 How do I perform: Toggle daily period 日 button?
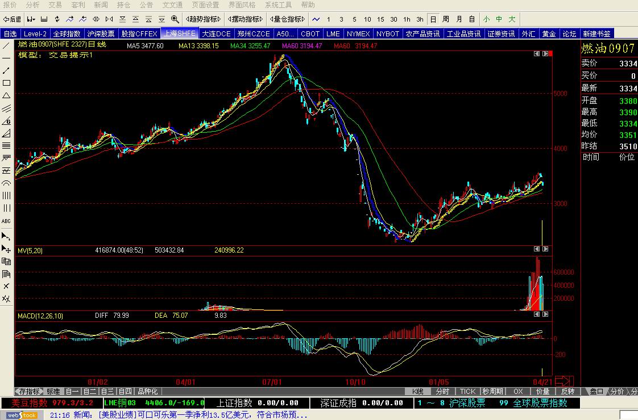coord(433,19)
